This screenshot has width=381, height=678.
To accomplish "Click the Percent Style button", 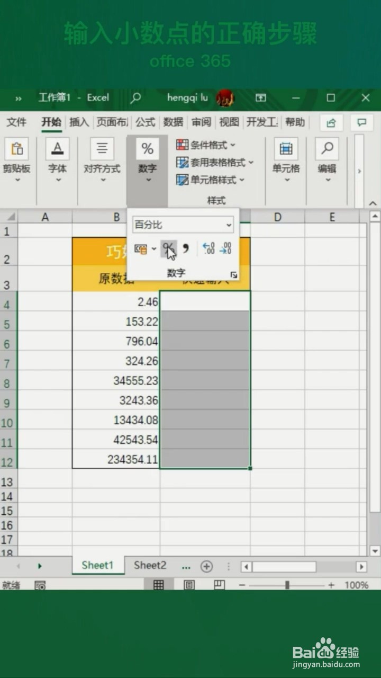I will coord(169,248).
